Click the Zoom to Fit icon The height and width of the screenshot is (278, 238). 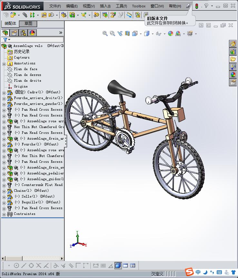[x=105, y=33]
